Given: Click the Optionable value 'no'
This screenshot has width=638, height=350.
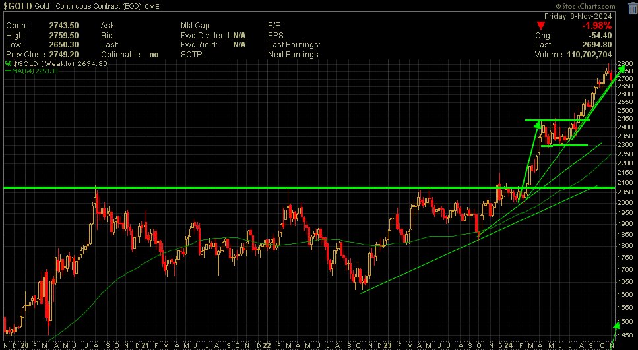Looking at the screenshot, I should tap(154, 55).
